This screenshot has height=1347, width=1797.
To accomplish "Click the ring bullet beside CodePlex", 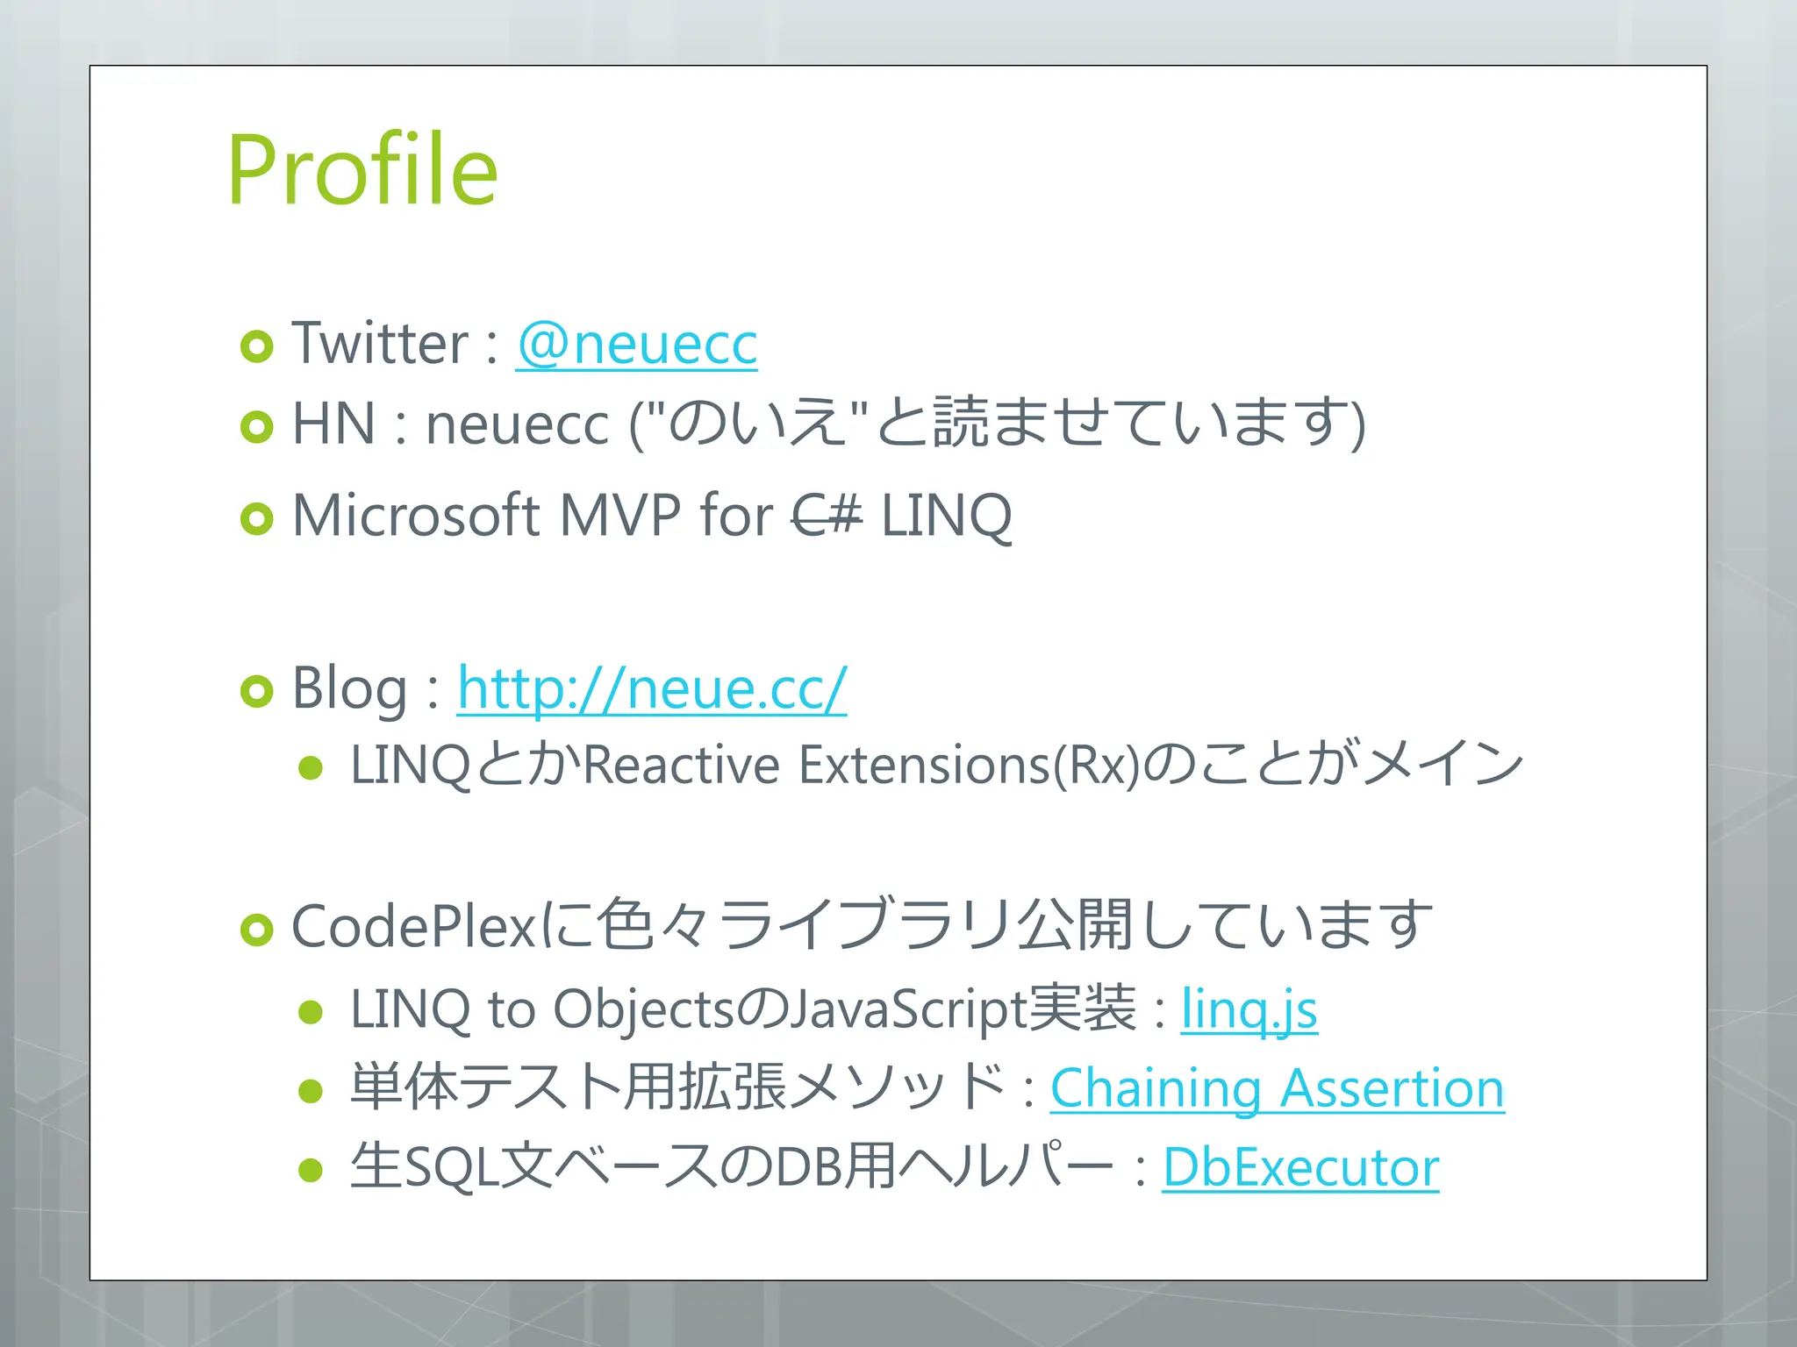I will (x=257, y=930).
